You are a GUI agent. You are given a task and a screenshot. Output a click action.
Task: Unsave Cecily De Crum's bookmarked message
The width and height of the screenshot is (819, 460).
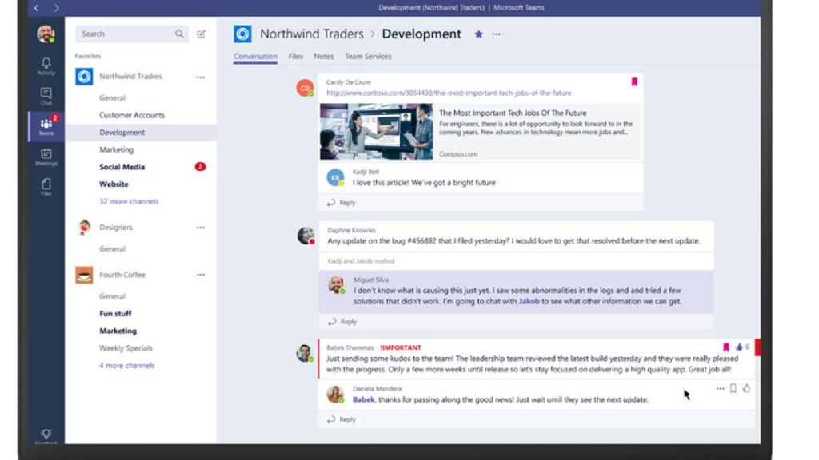(x=635, y=82)
